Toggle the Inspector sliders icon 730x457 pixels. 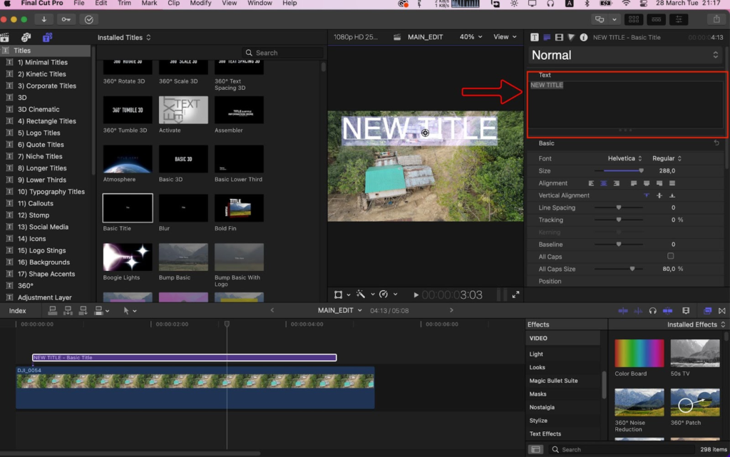pyautogui.click(x=679, y=19)
